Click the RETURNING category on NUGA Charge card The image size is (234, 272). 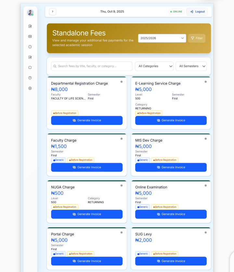(x=96, y=202)
